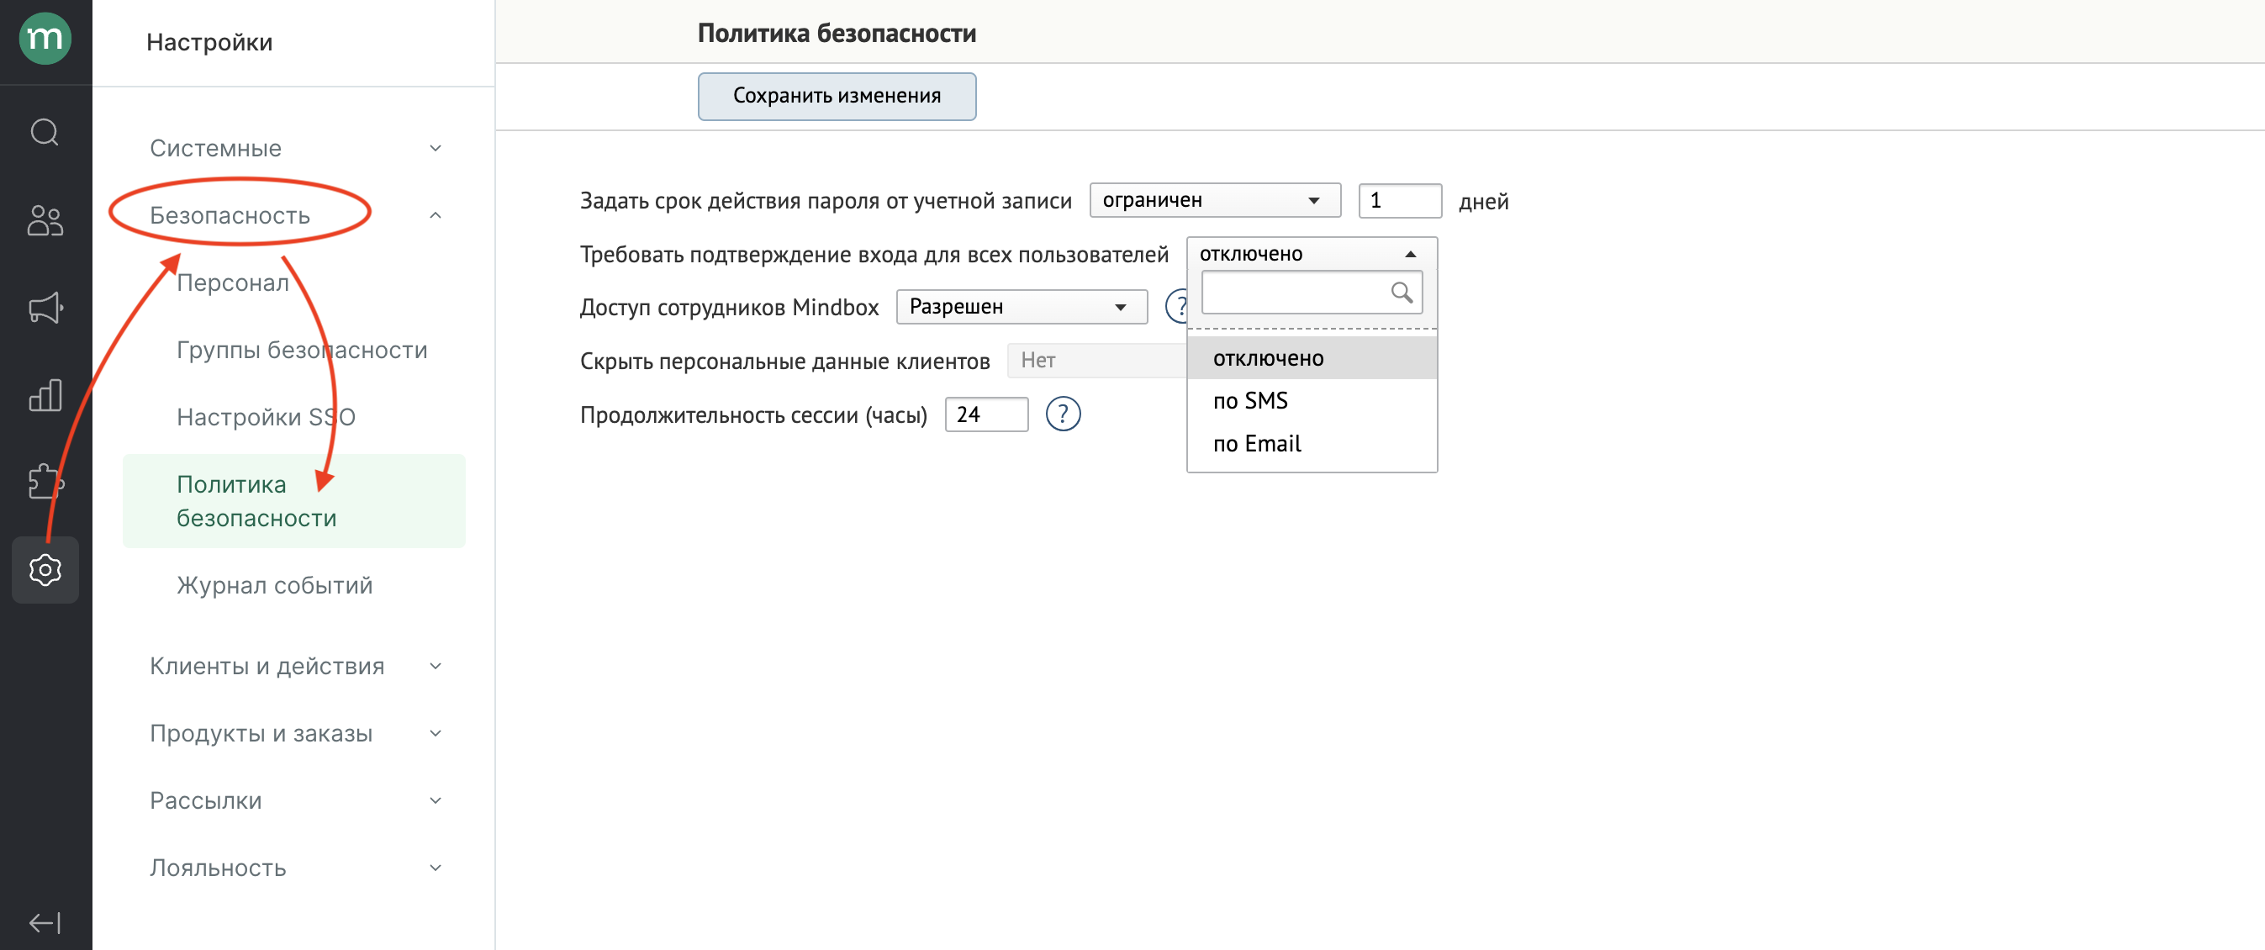This screenshot has height=950, width=2265.
Task: Select option по SMS
Action: pyautogui.click(x=1311, y=401)
